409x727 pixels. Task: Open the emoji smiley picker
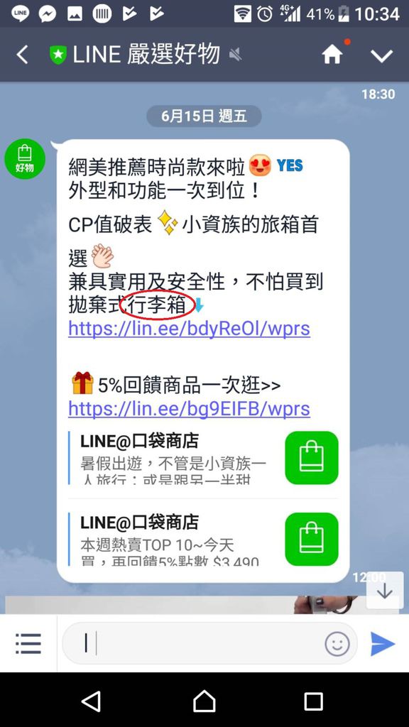point(337,643)
